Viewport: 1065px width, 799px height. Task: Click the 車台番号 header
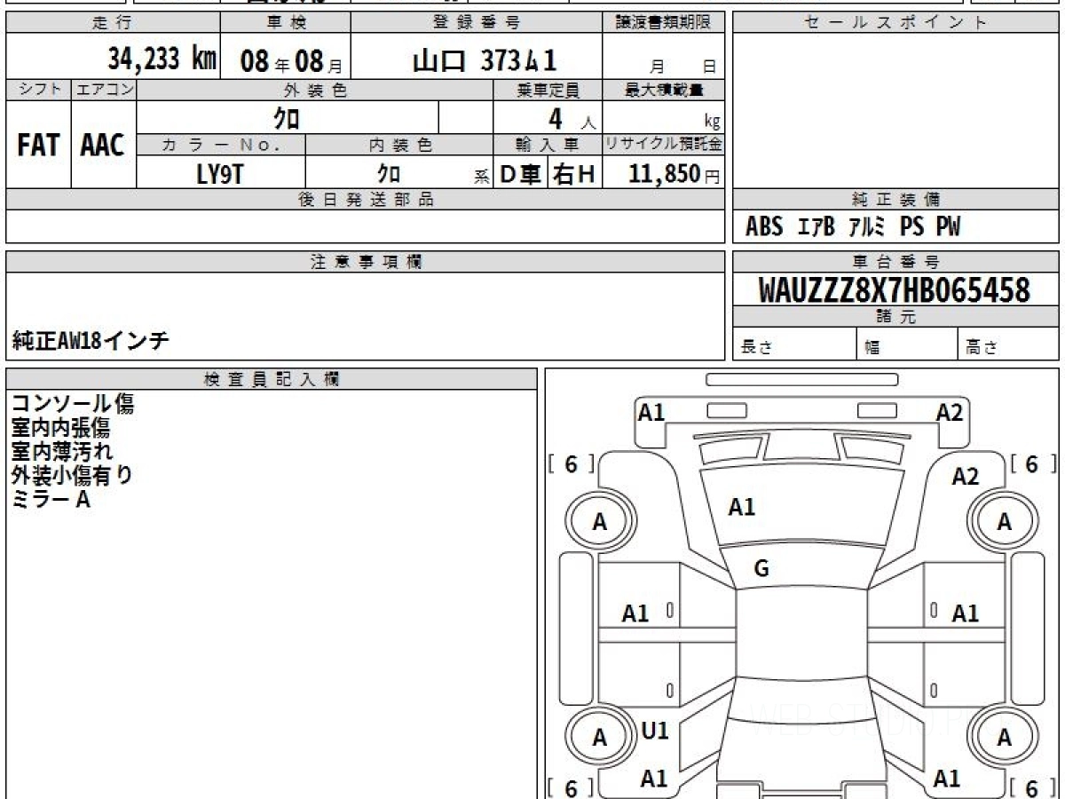pos(895,262)
